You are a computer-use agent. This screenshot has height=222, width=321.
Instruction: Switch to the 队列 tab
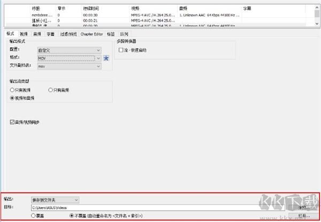(124, 34)
